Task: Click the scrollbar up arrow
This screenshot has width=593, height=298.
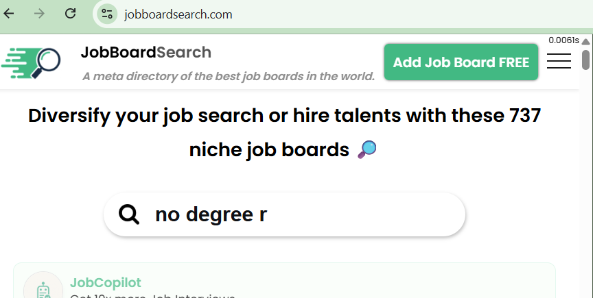Action: [x=585, y=42]
